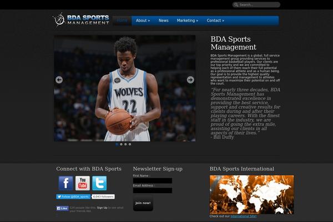Expand the Contact menu
The height and width of the screenshot is (222, 333).
(215, 21)
